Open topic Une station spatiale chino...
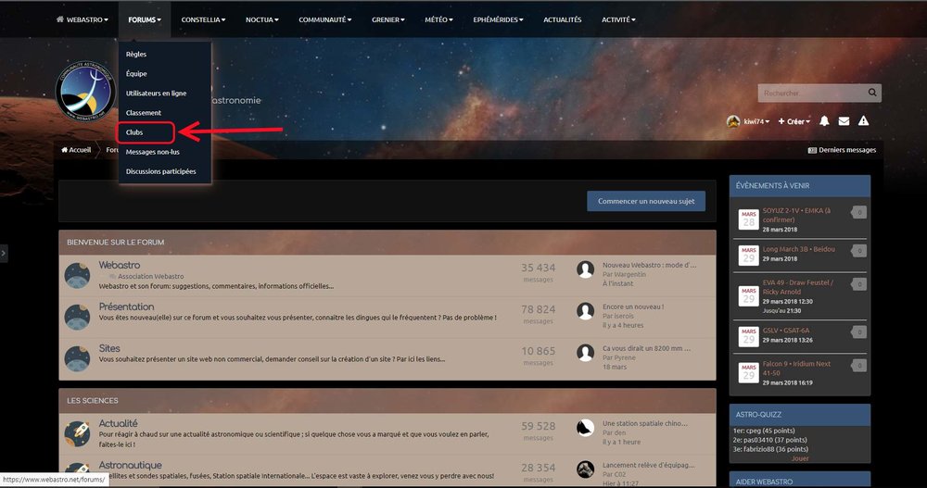927x488 pixels. (645, 423)
